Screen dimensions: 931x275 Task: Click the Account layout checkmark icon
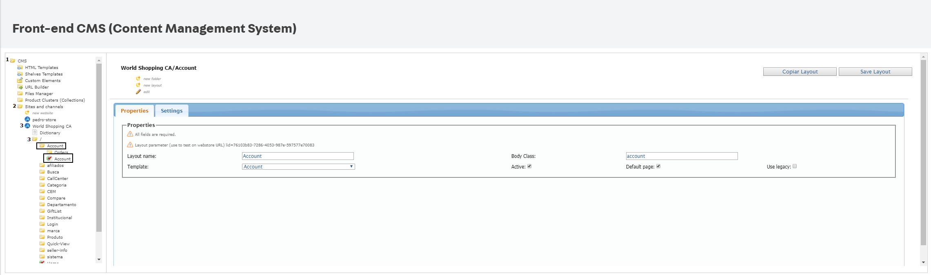(49, 158)
